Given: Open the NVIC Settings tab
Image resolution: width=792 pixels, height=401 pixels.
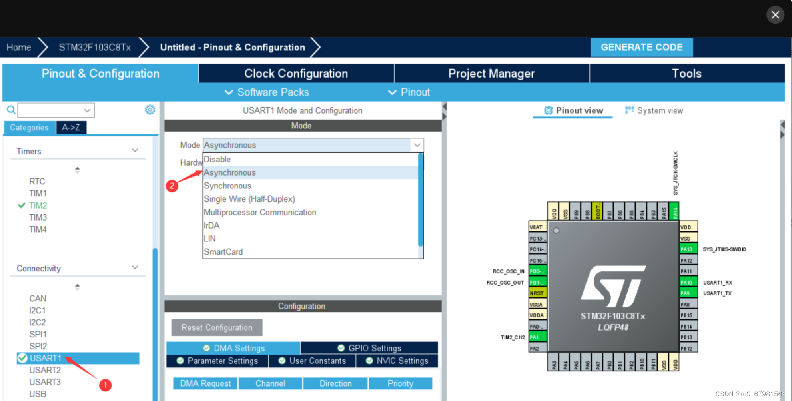Looking at the screenshot, I should (397, 361).
